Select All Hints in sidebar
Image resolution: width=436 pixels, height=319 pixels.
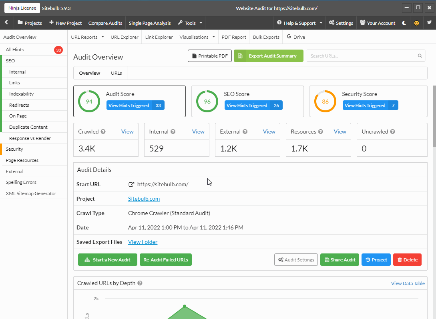(34, 50)
